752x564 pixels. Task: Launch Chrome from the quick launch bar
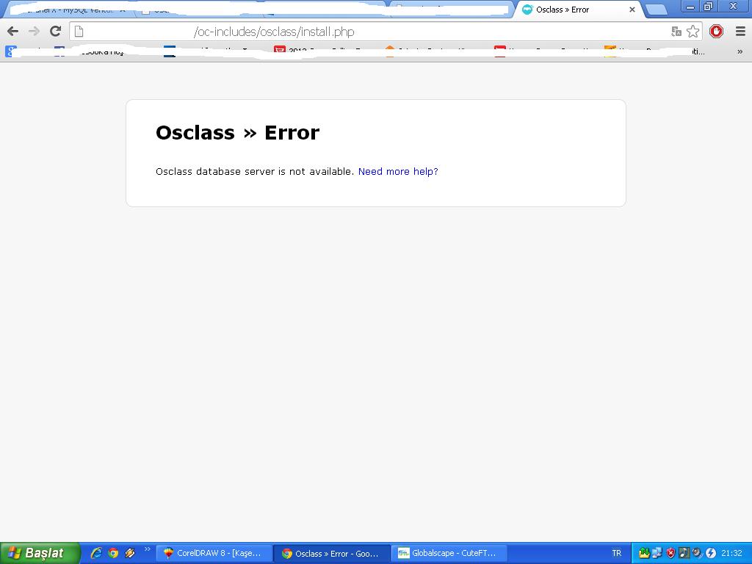(113, 553)
